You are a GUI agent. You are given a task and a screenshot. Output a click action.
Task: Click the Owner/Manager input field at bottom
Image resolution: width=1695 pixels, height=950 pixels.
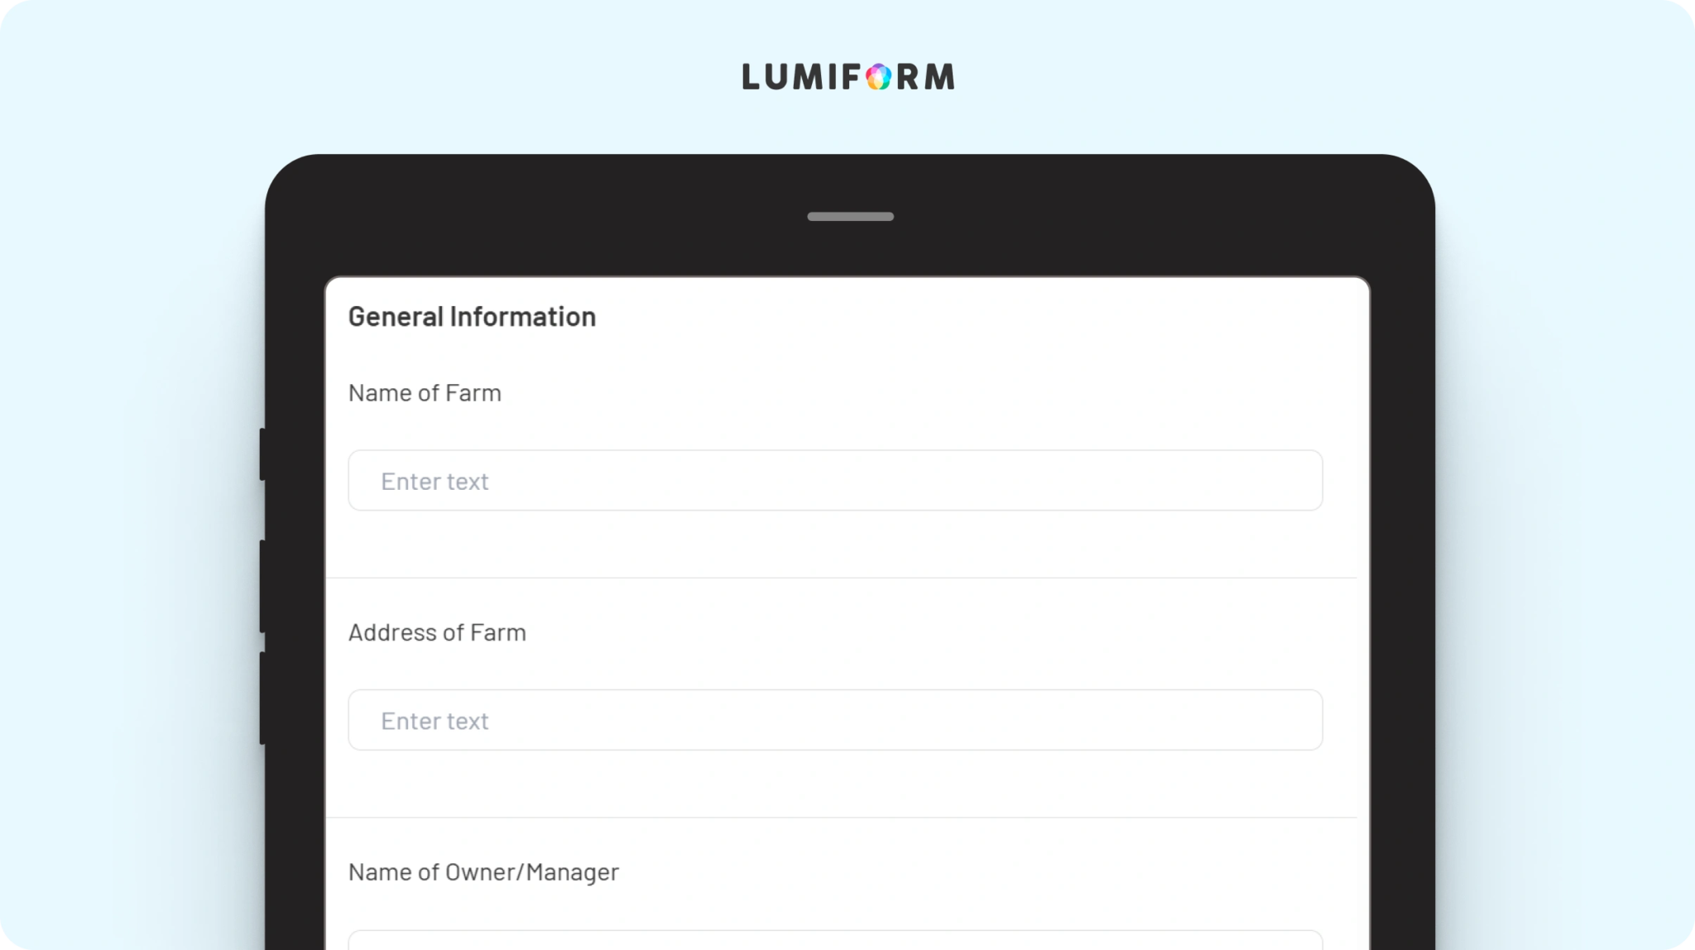tap(835, 940)
